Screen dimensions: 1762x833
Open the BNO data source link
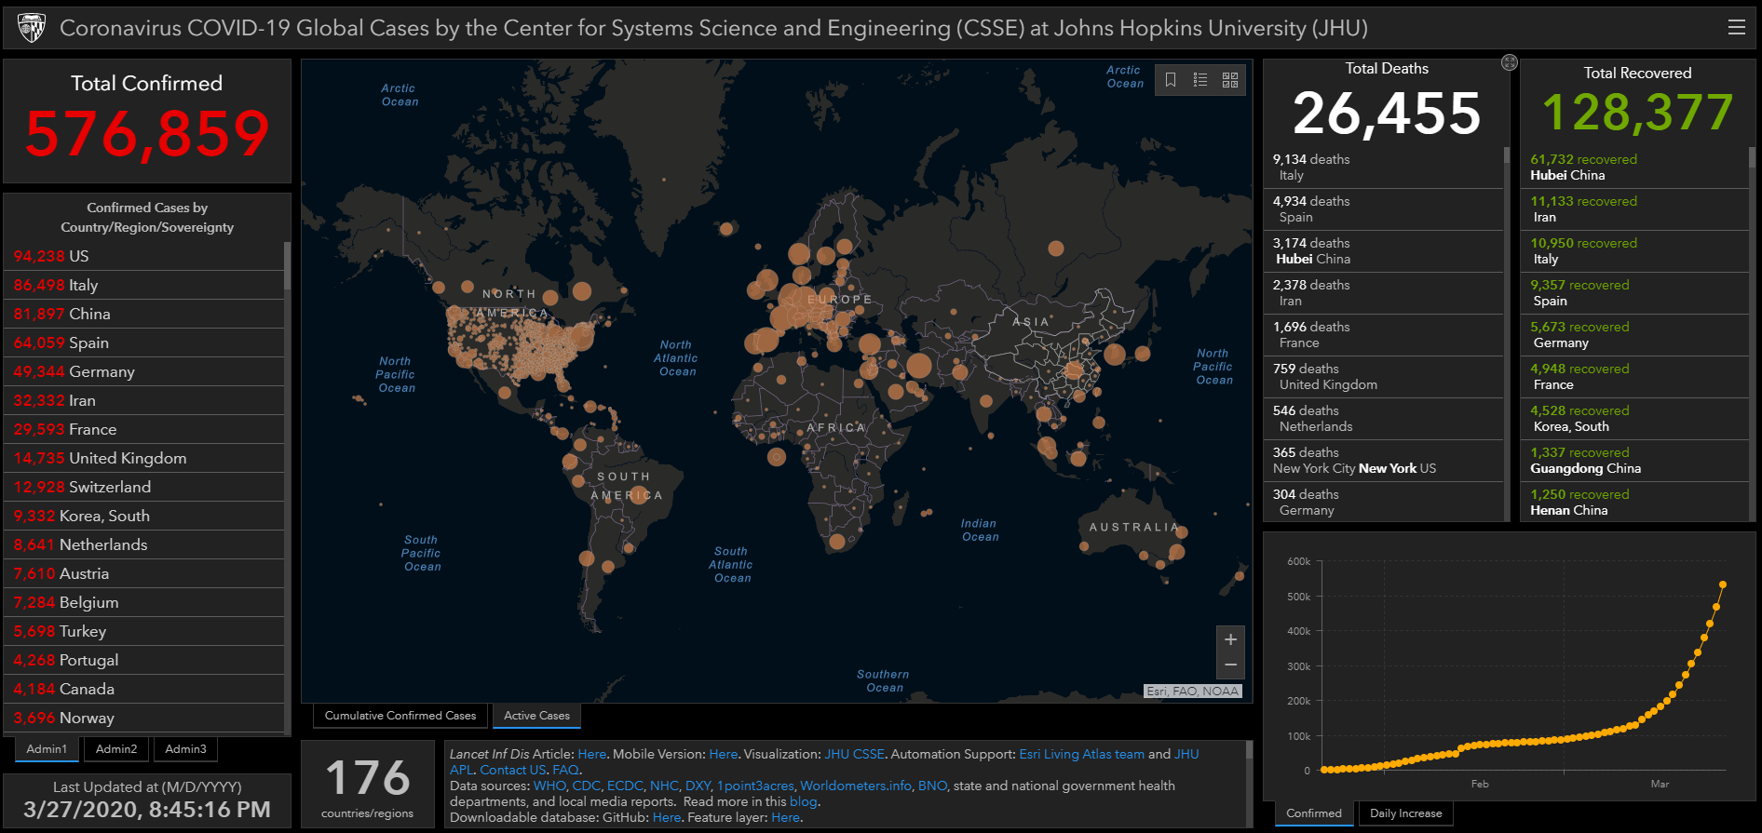tap(932, 786)
